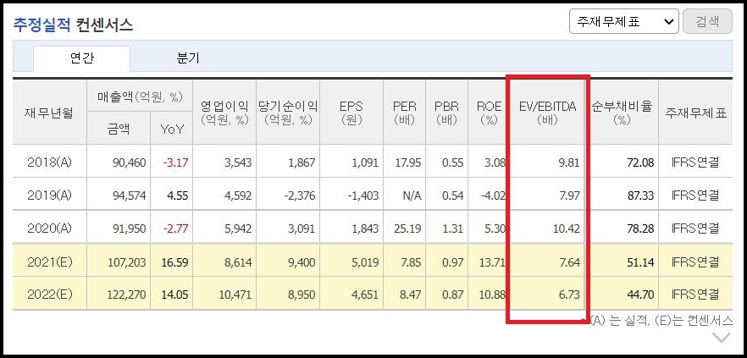Click the 8,614 operating profit value
Screen dimensions: 747x358
pyautogui.click(x=237, y=262)
